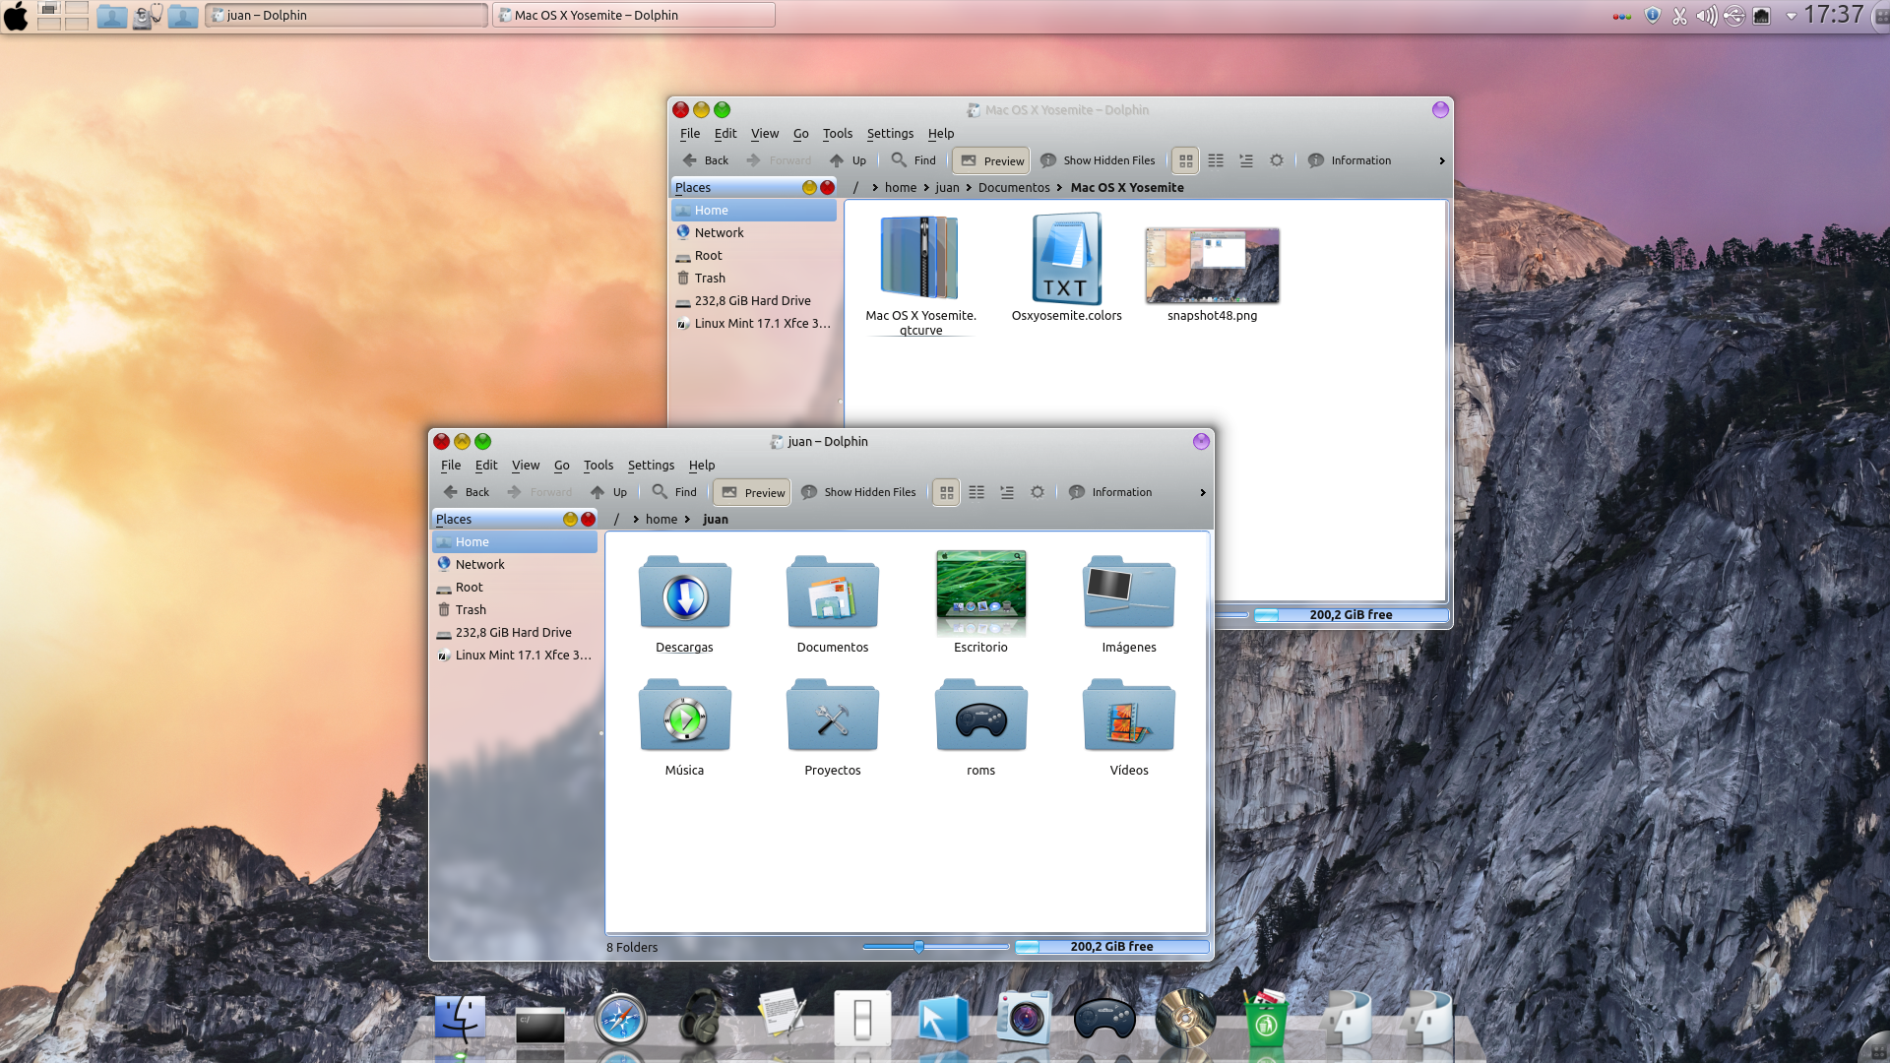Viewport: 1890px width, 1063px height.
Task: Open the text editor icon in dock
Action: click(782, 1016)
